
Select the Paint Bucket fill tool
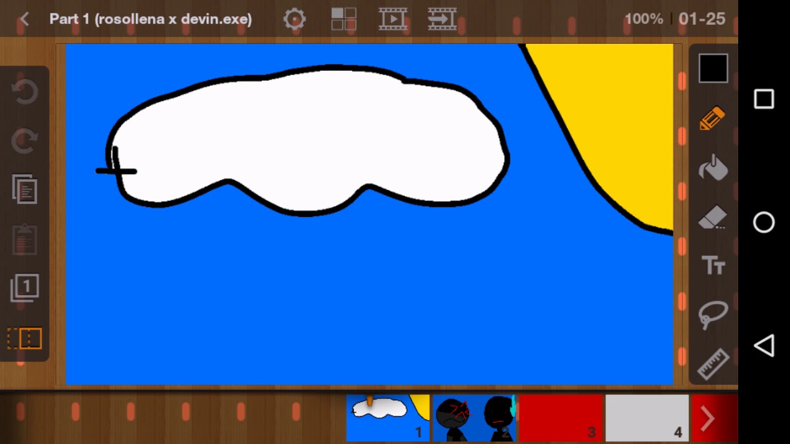click(713, 167)
